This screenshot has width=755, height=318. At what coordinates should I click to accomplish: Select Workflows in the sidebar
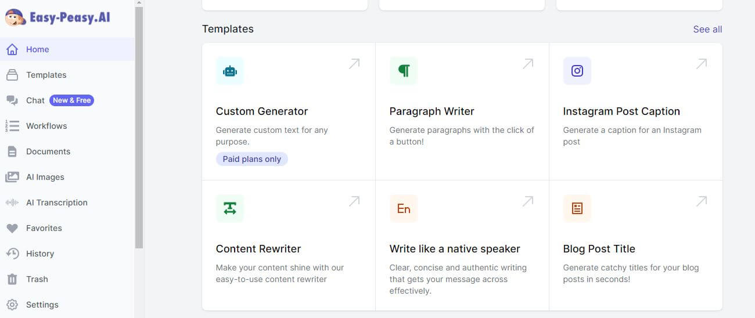46,126
